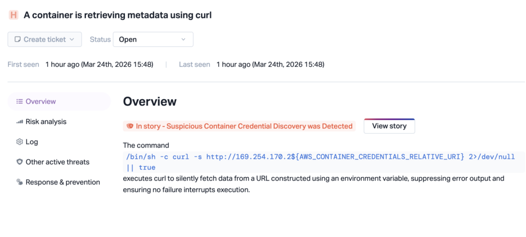Click the chevron in the Status selector
The height and width of the screenshot is (237, 526).
pos(184,40)
